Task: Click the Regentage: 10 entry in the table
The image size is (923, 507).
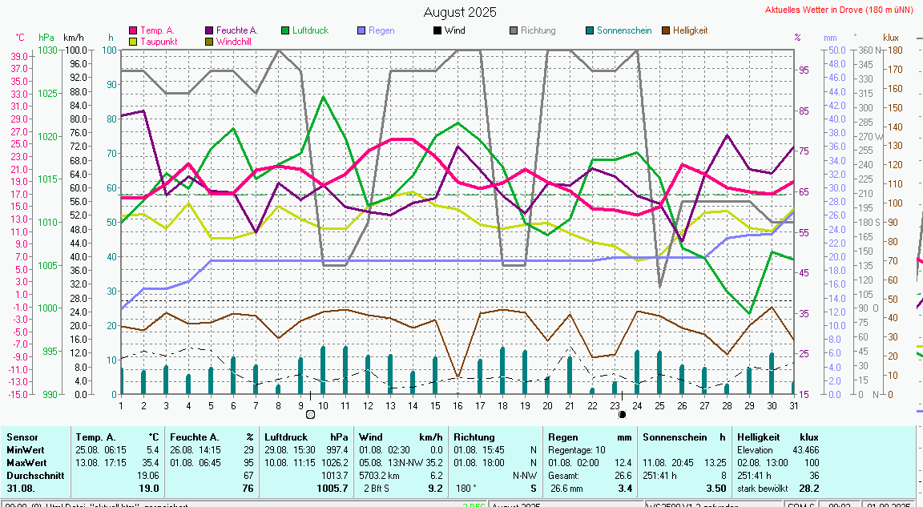Action: pos(577,450)
